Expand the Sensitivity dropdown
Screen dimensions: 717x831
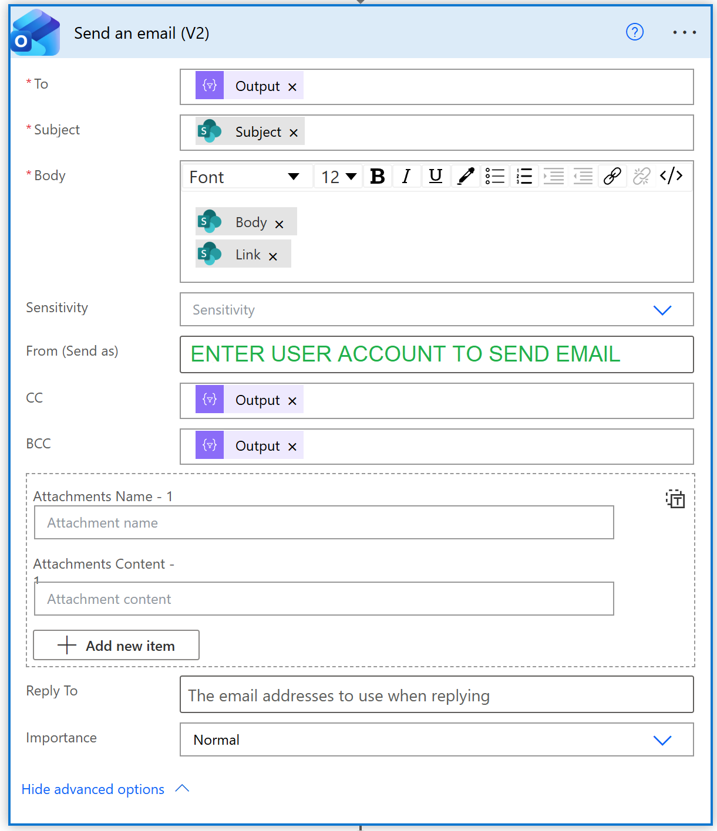click(x=662, y=310)
